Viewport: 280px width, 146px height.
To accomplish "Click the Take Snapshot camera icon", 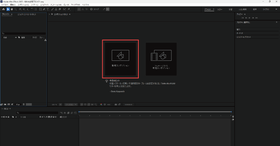I will (116, 104).
